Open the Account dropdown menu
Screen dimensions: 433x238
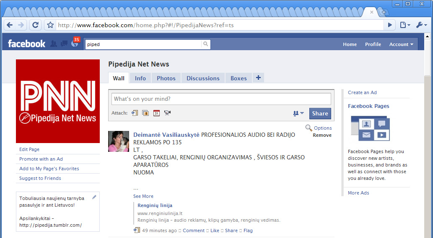401,44
